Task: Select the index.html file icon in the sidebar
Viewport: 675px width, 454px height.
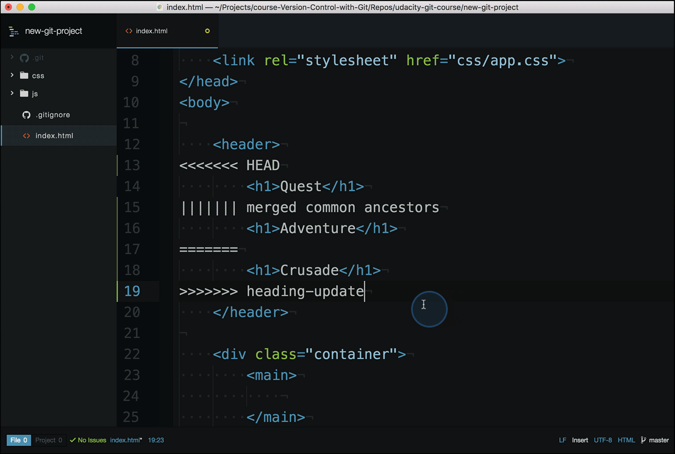Action: [x=26, y=135]
